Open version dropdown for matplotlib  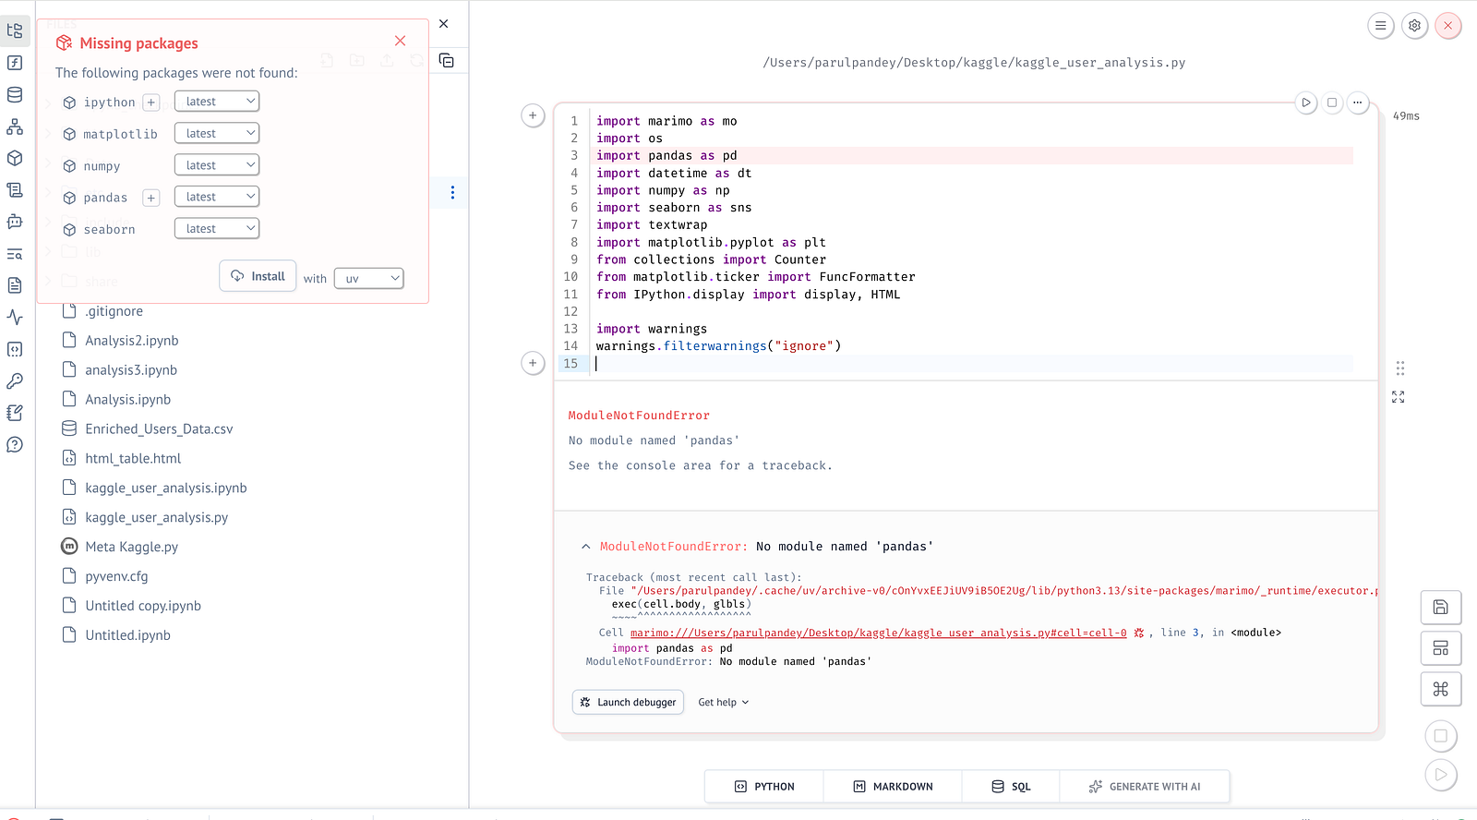click(217, 133)
